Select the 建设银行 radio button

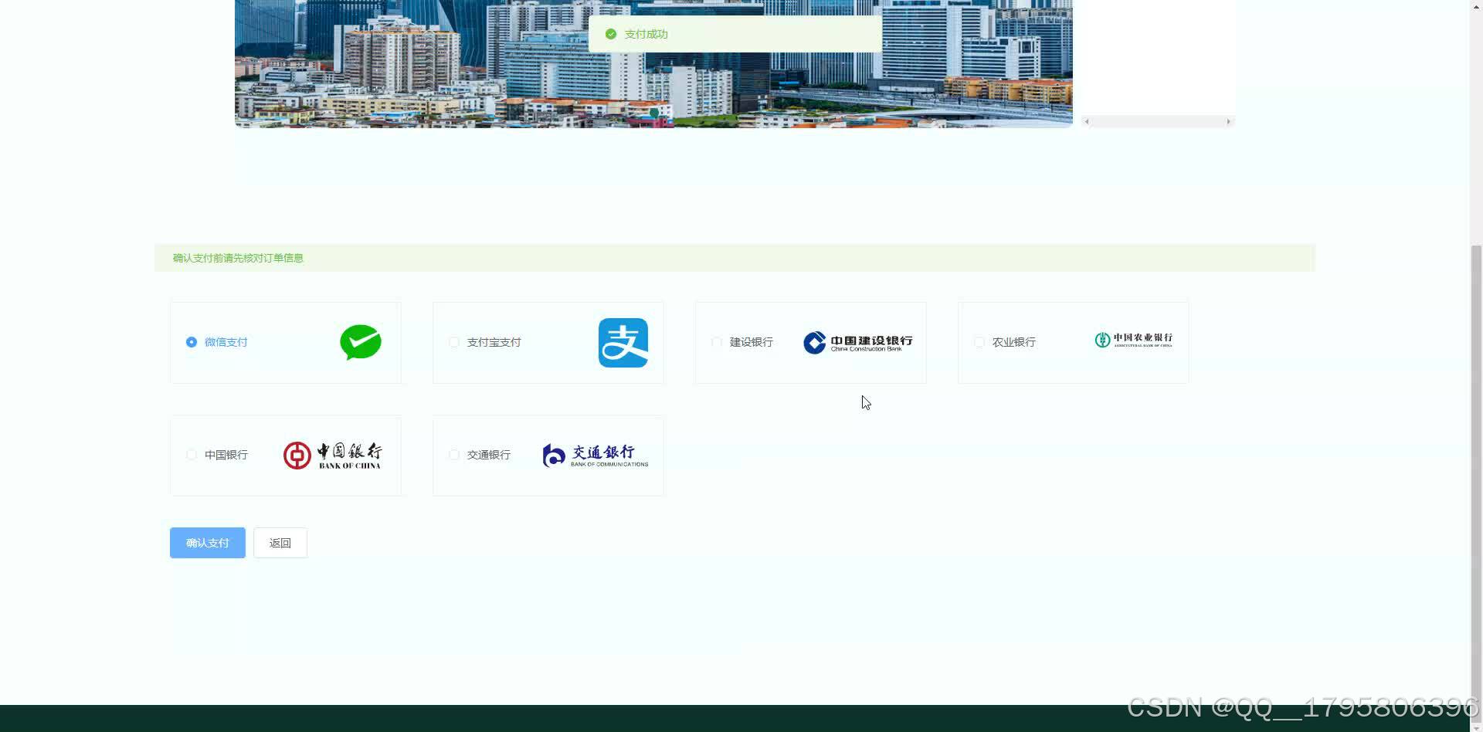click(x=717, y=342)
